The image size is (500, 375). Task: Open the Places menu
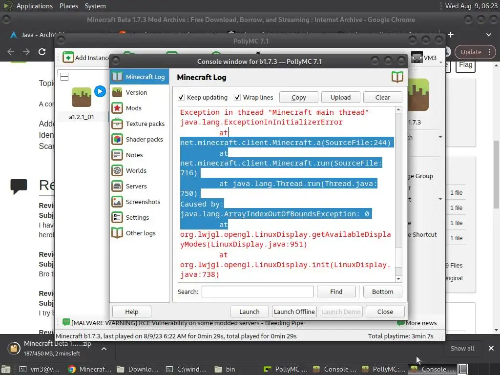[x=68, y=6]
